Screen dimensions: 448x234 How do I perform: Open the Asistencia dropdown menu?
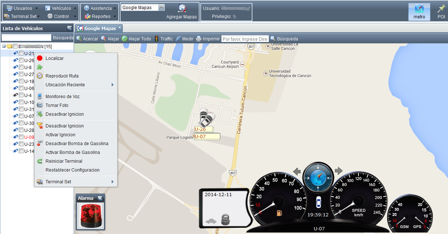[x=100, y=8]
